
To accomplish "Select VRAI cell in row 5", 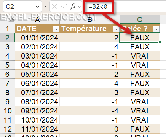I will click(x=140, y=65).
